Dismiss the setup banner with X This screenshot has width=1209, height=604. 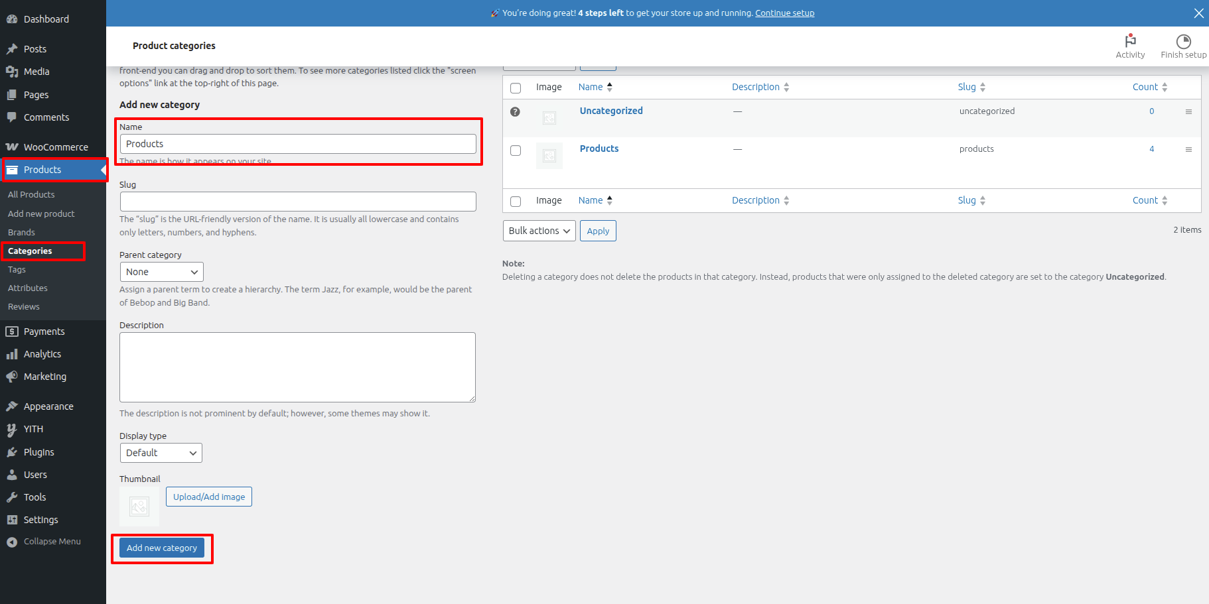1198,13
